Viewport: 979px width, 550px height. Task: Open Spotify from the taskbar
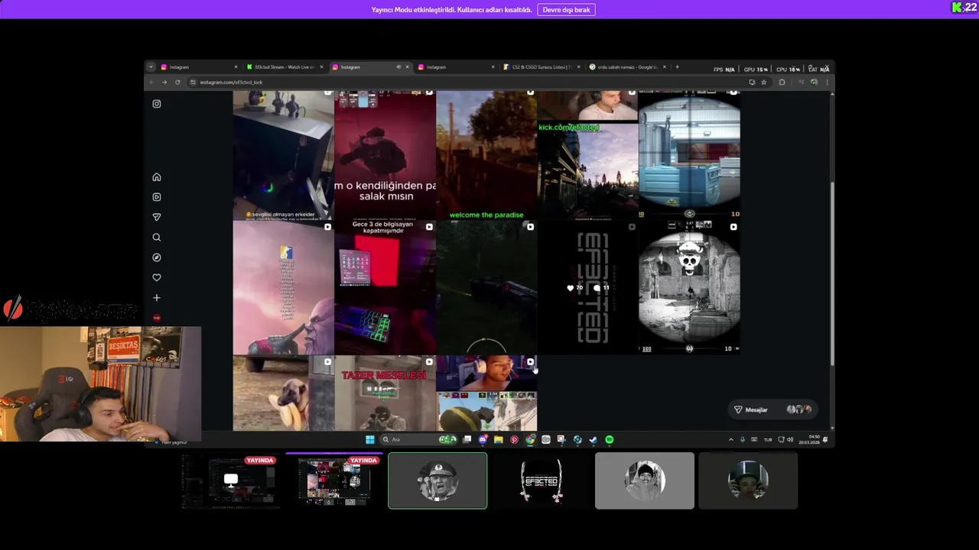click(610, 440)
